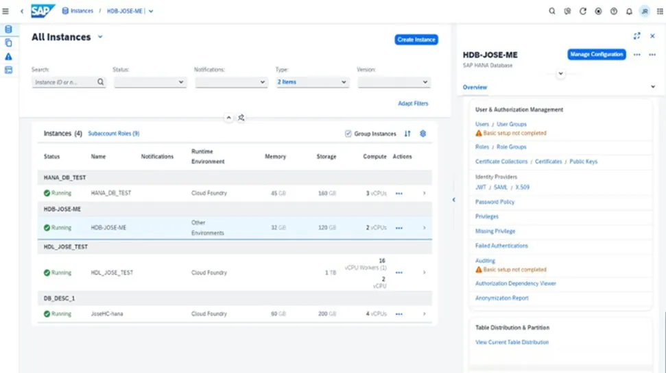Pin the filter header bar

242,118
